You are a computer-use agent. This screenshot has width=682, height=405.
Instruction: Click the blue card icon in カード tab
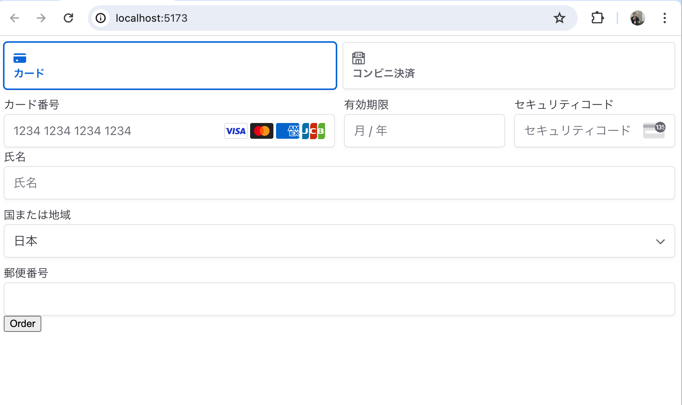(20, 58)
